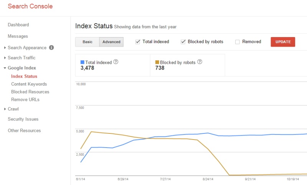This screenshot has height=185, width=307.
Task: Click help icon next to Total indexed
Action: tap(116, 62)
